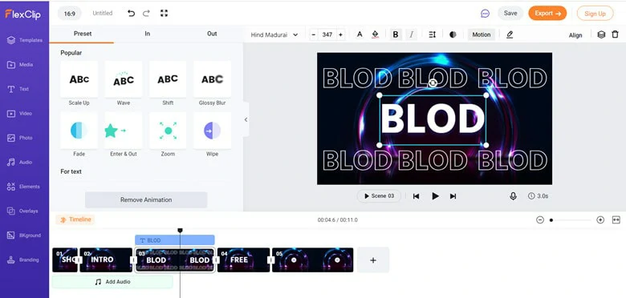
Task: Delete the selected text element
Action: click(x=616, y=34)
